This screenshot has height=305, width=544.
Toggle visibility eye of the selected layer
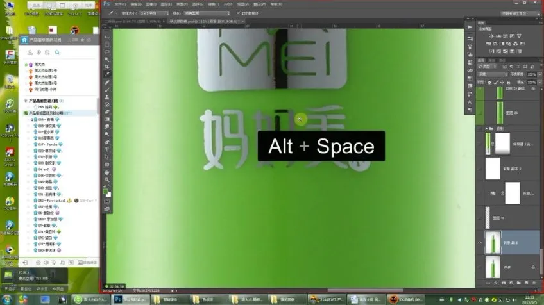(x=480, y=243)
